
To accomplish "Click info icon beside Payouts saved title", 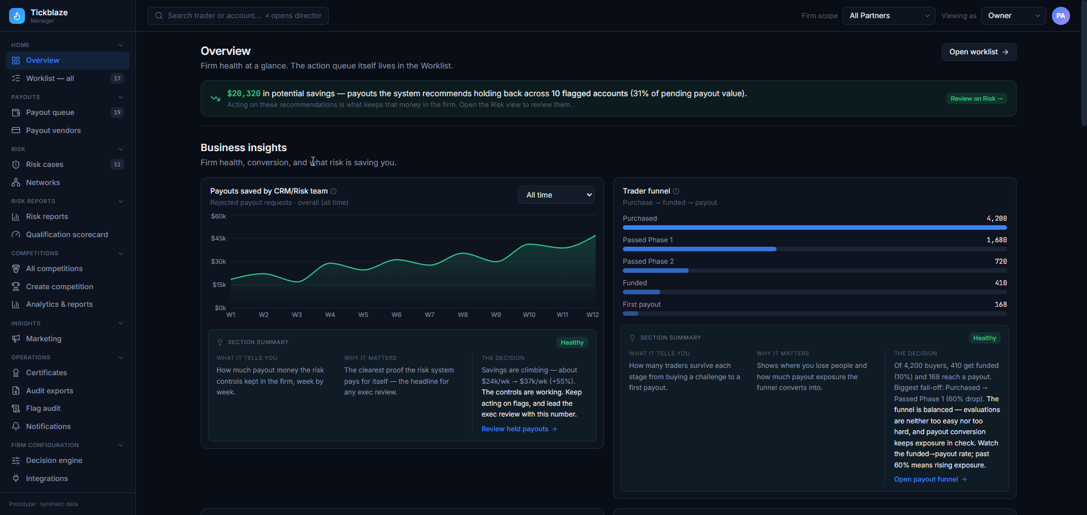I will 333,191.
